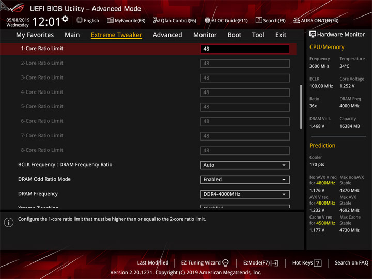The height and width of the screenshot is (279, 372).
Task: Click Last Modified button
Action: [x=153, y=262]
